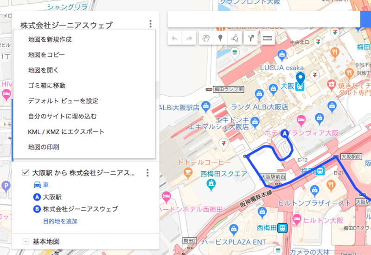Choose 地図の印刷 from the menu
This screenshot has width=371, height=255.
84,147
